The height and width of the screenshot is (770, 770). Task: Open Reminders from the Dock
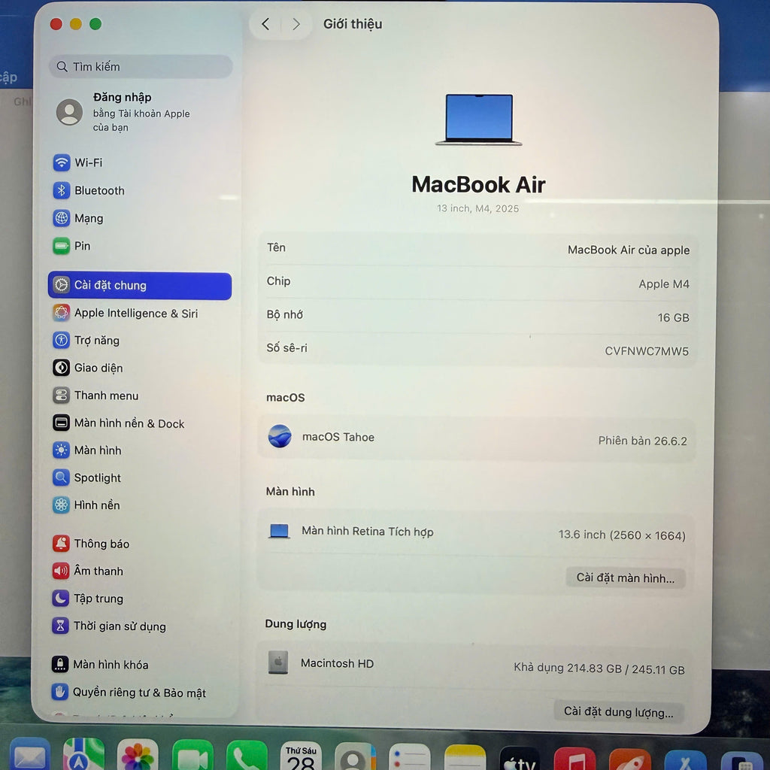[410, 758]
